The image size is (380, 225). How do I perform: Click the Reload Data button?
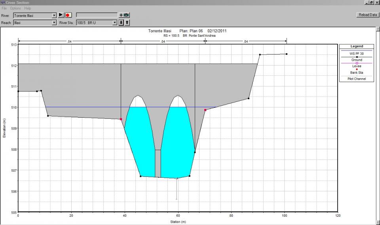pyautogui.click(x=367, y=15)
